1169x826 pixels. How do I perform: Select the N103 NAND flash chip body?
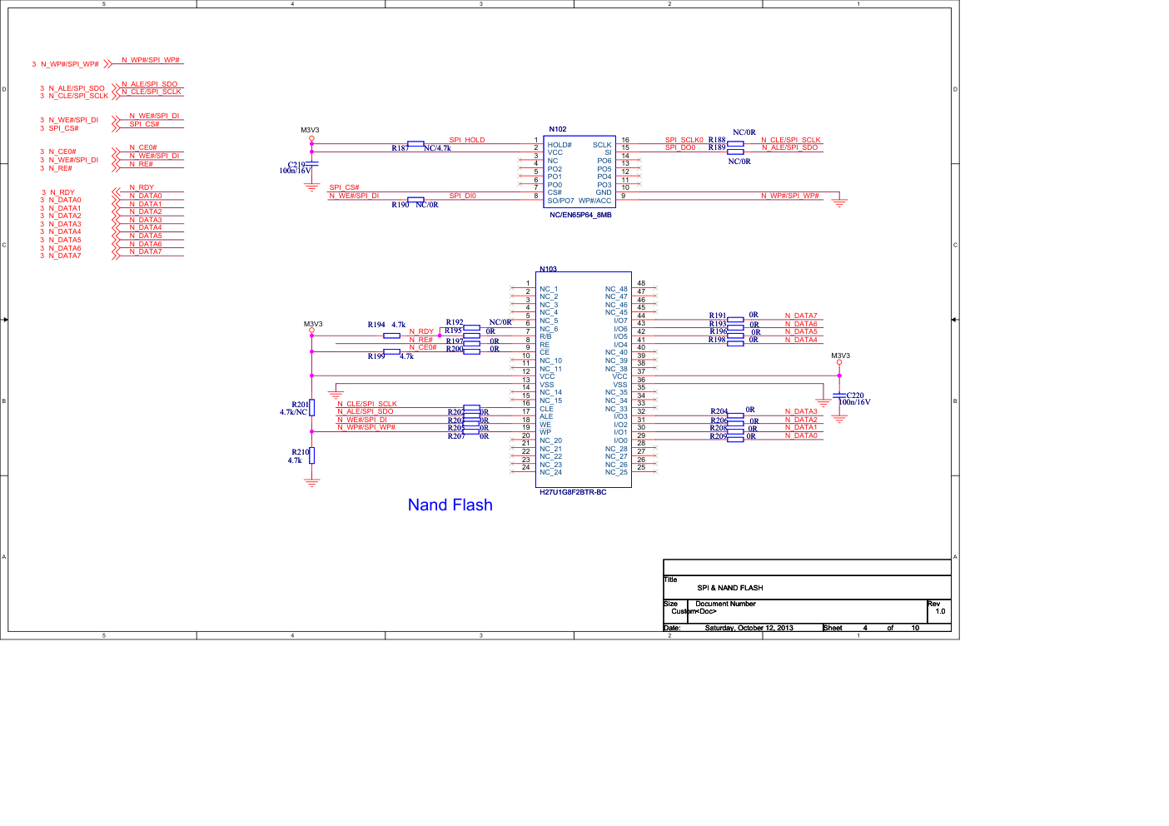(x=583, y=380)
